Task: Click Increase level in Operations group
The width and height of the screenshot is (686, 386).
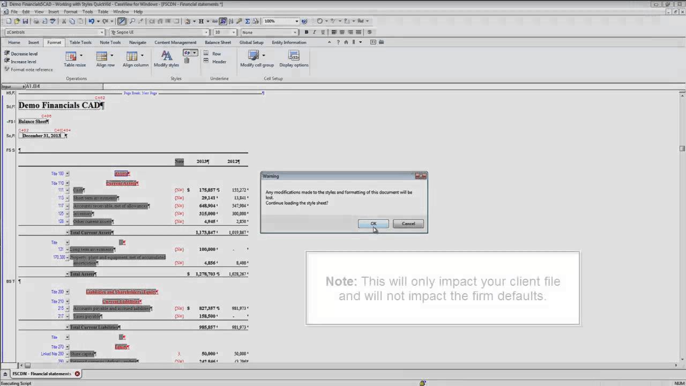Action: 20,62
